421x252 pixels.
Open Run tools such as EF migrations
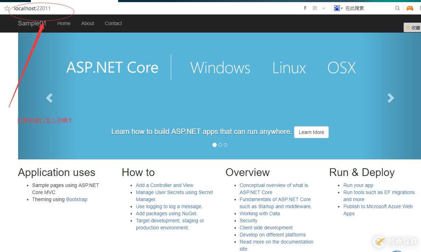click(379, 196)
